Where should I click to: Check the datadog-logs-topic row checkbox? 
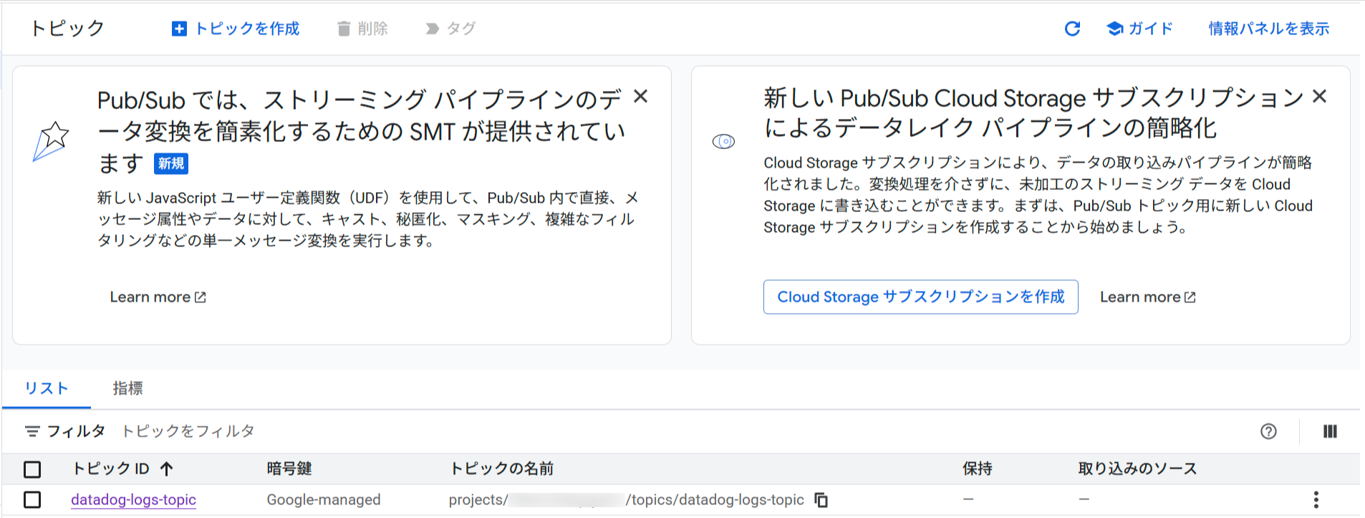pyautogui.click(x=32, y=500)
